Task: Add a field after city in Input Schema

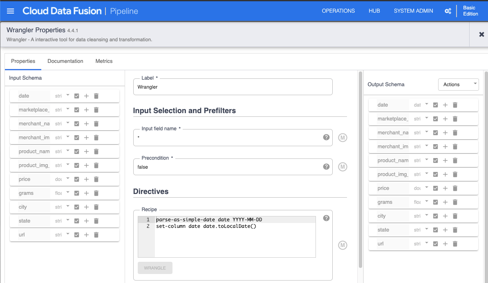Action: pyautogui.click(x=87, y=207)
